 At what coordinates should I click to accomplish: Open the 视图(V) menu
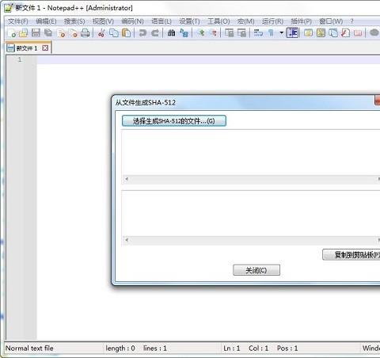103,21
